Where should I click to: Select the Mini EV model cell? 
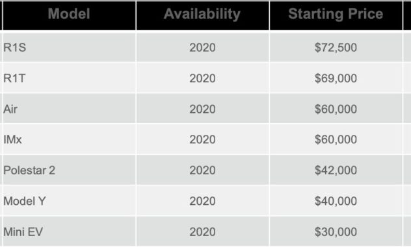[x=69, y=231]
